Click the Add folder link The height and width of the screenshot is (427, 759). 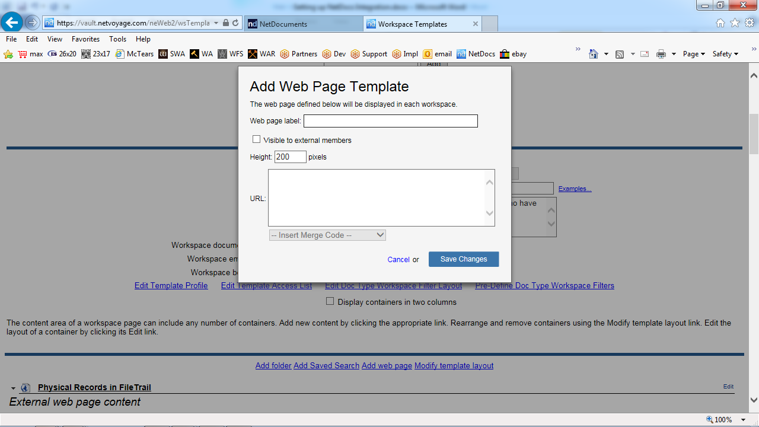point(273,365)
